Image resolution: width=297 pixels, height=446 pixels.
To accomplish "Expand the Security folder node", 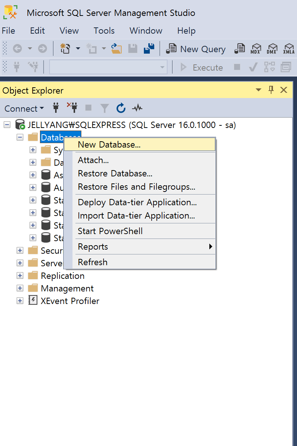I will [20, 250].
